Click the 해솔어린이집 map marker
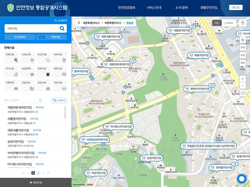Viewport: 250px width, 187px height. click(x=199, y=55)
